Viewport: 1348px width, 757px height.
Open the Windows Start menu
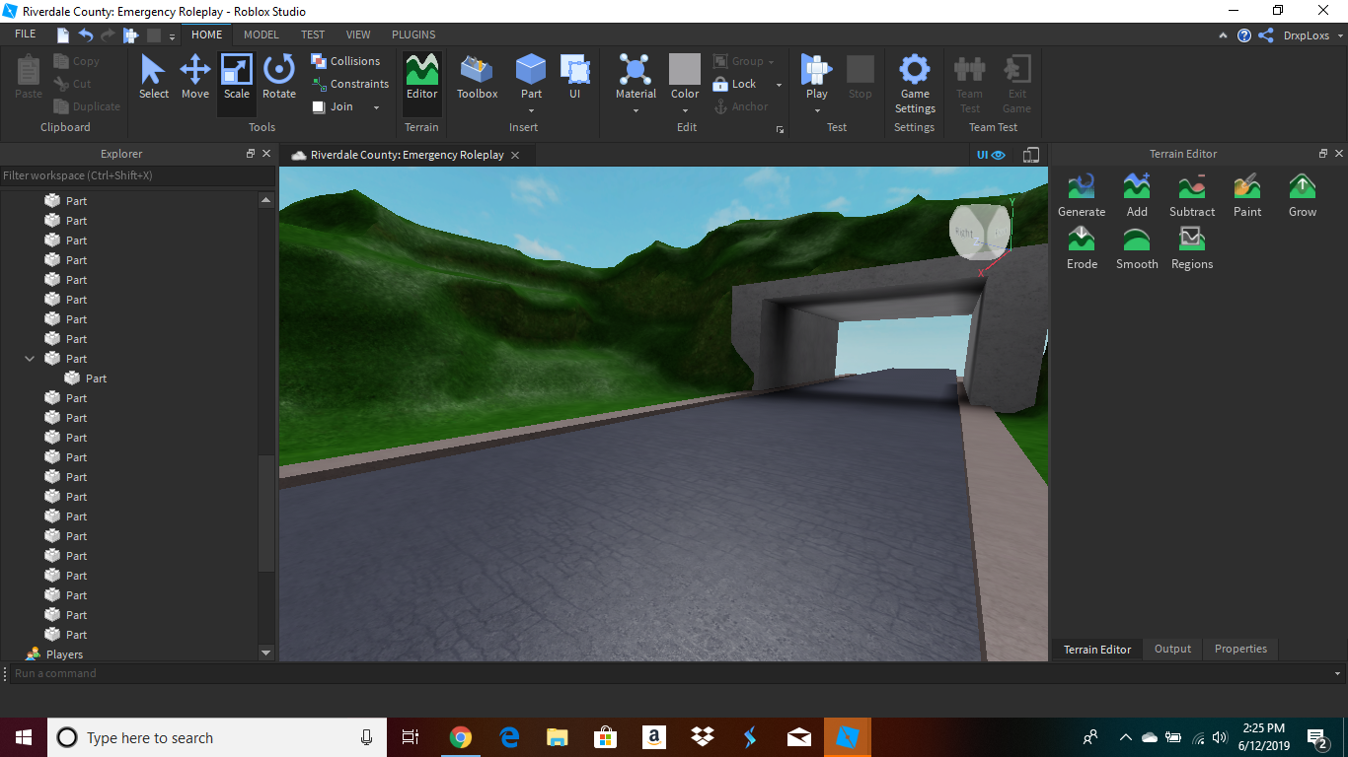coord(24,737)
